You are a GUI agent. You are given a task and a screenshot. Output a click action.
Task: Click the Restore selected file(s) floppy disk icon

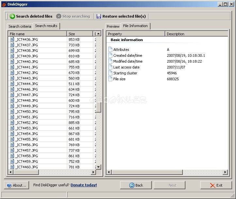99,16
